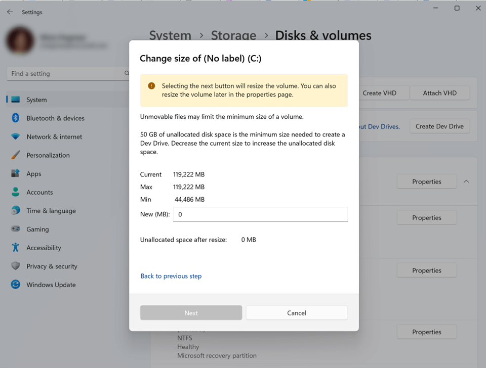Click the Attach VHD button
Image resolution: width=486 pixels, height=368 pixels.
(439, 93)
